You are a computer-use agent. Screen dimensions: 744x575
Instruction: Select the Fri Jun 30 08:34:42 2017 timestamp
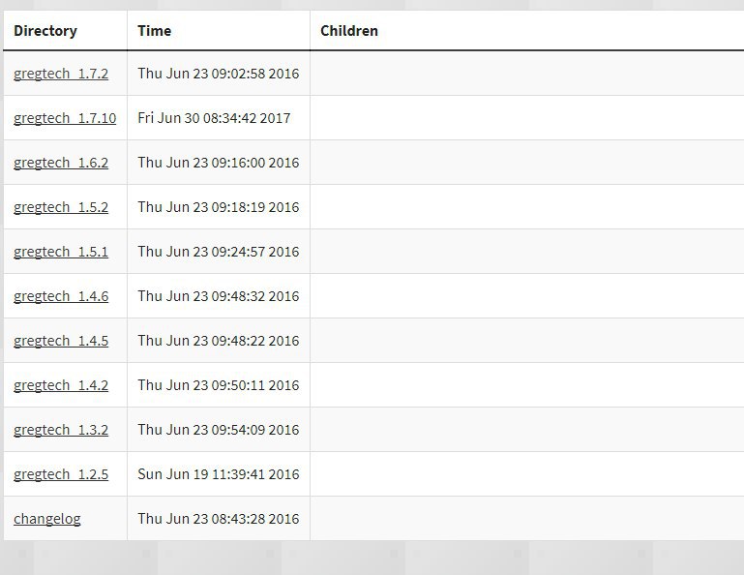(x=214, y=118)
